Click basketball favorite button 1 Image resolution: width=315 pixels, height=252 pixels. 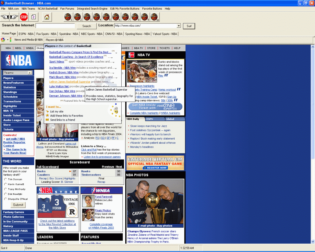click(67, 17)
